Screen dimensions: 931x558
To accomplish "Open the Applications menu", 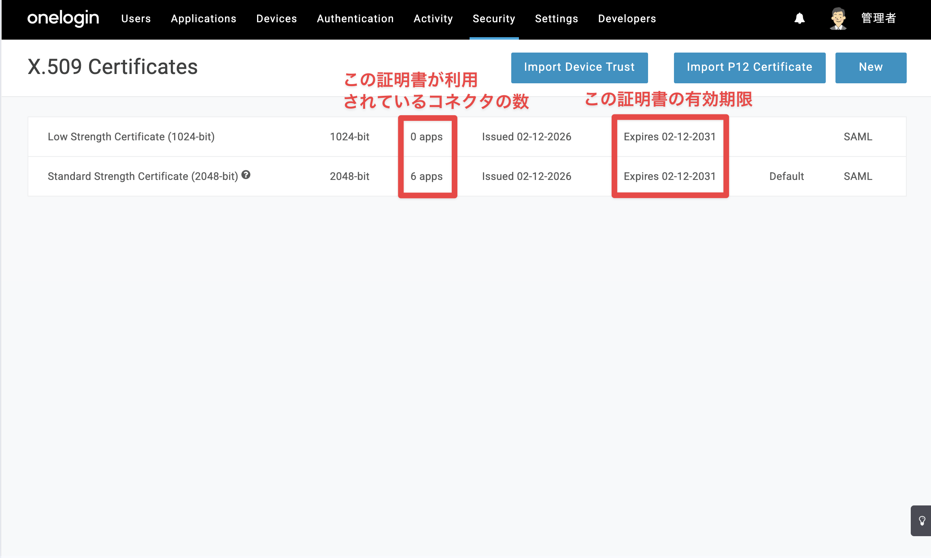I will pyautogui.click(x=204, y=19).
